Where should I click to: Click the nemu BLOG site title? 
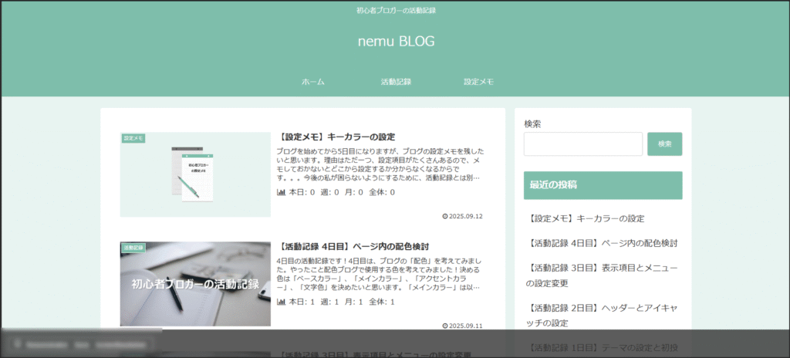point(396,42)
